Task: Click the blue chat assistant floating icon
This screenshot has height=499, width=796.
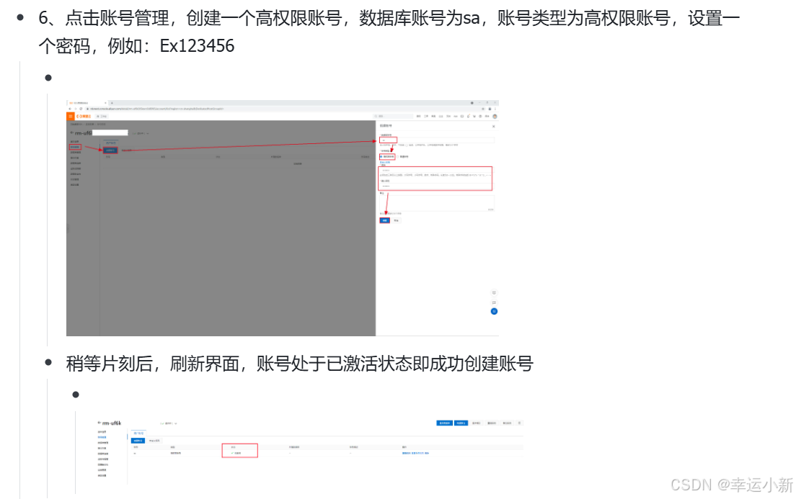Action: point(494,311)
